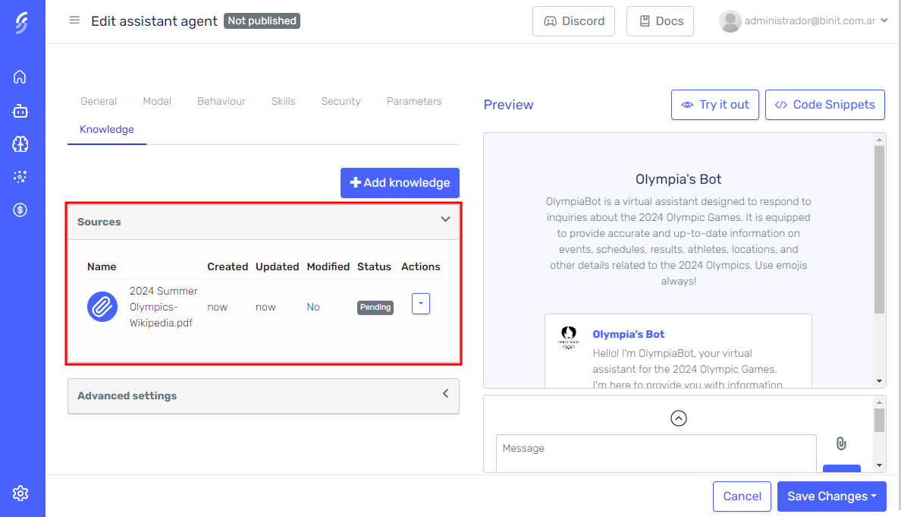Click the preview scrollbar down arrow

coord(879,381)
